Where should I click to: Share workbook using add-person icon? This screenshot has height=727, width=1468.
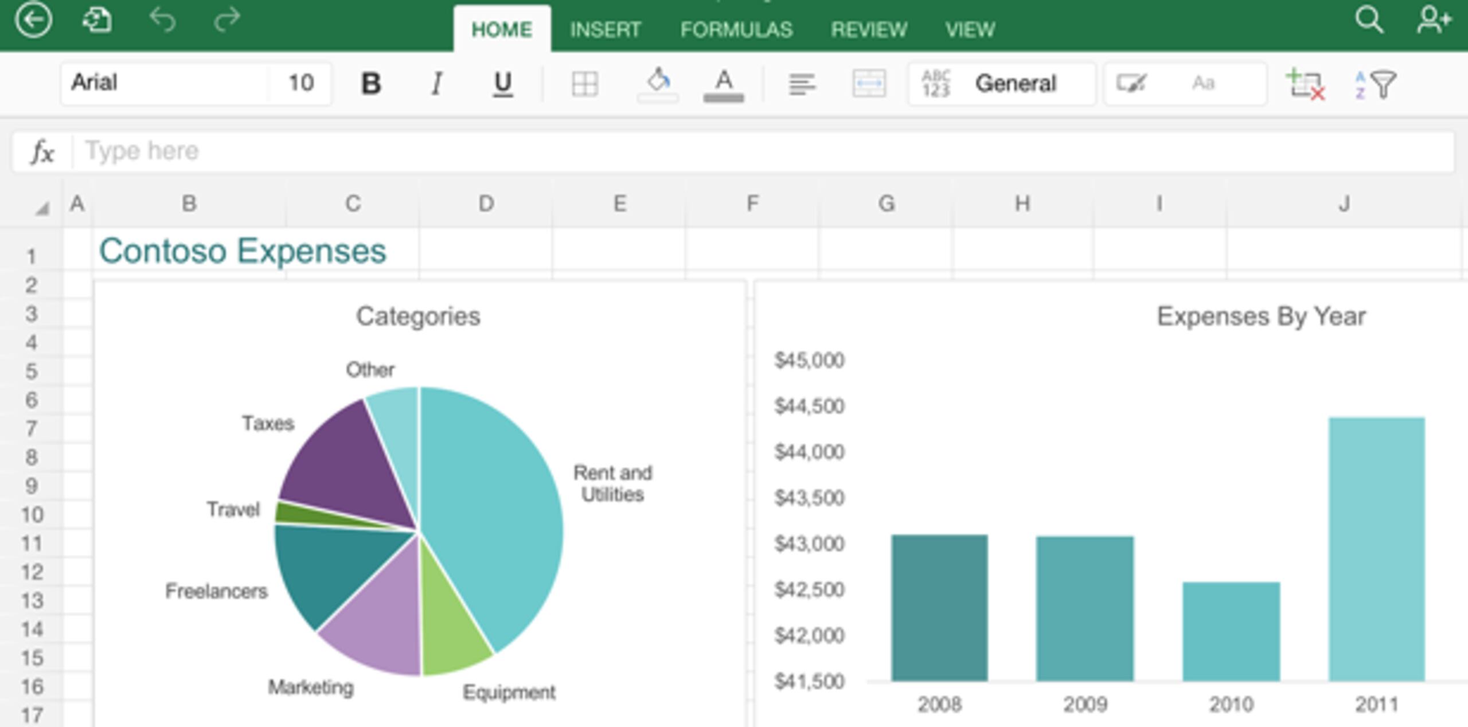pos(1434,20)
